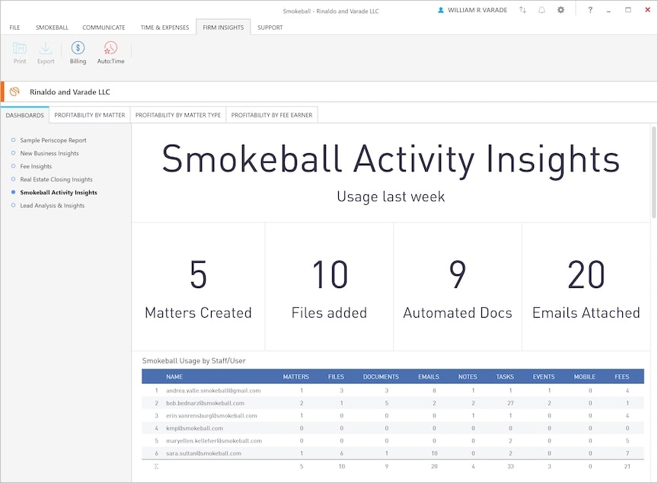Image resolution: width=658 pixels, height=483 pixels.
Task: Click kmp@smokeball.com row
Action: (x=393, y=428)
